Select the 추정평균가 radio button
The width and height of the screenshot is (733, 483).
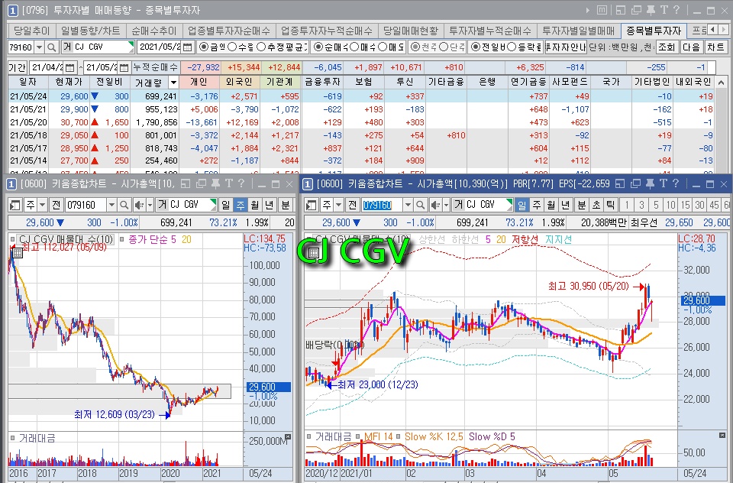(x=261, y=47)
